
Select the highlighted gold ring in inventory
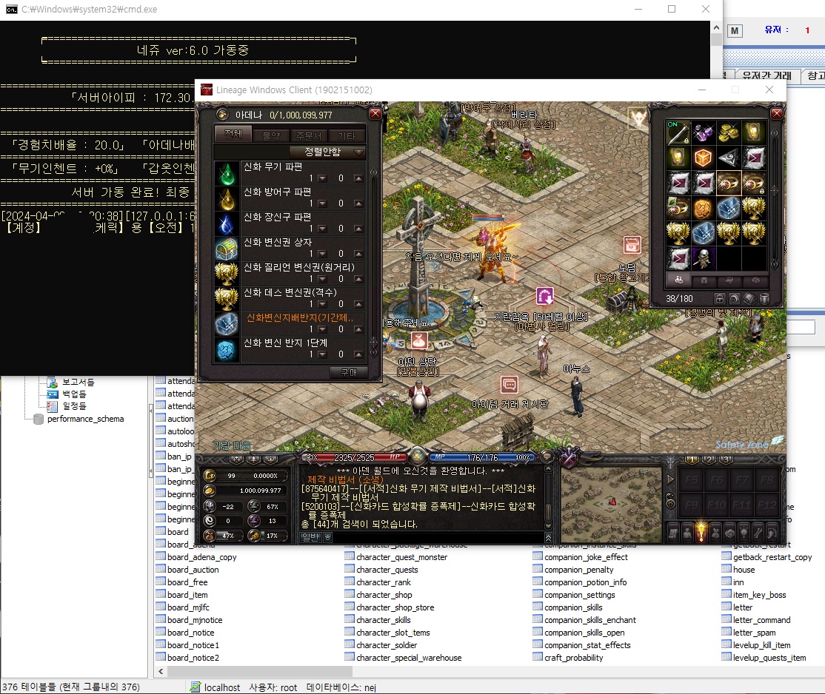point(728,183)
